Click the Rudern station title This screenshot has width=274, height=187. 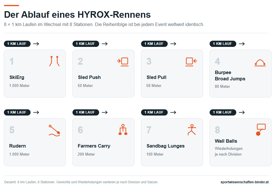coord(17,146)
